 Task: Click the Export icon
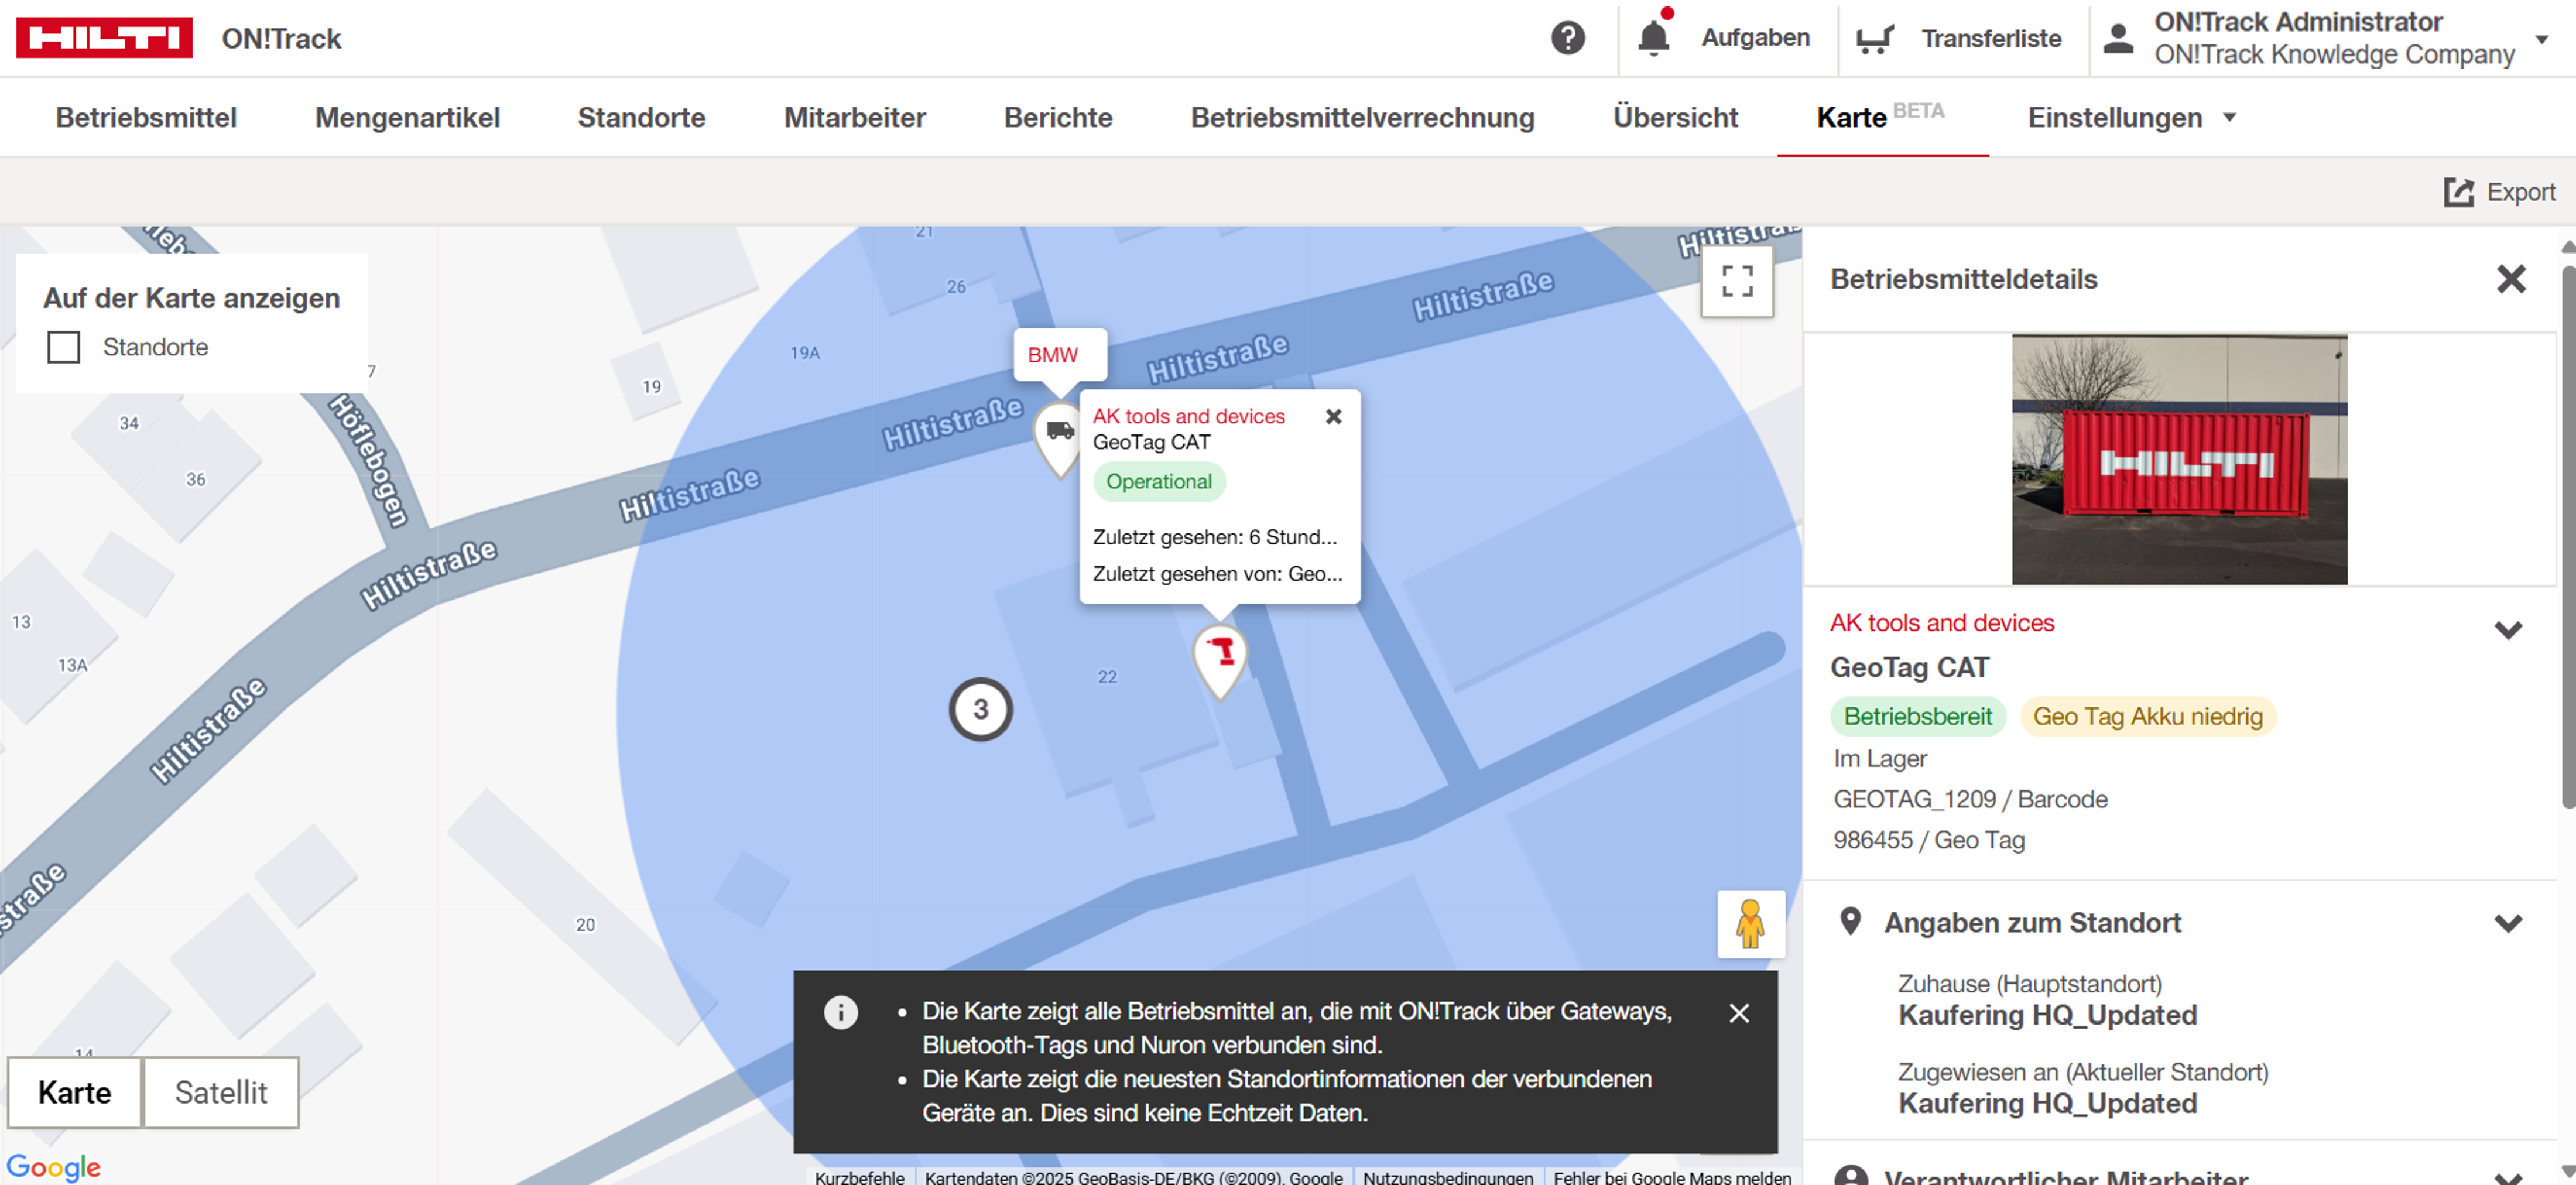pos(2458,192)
